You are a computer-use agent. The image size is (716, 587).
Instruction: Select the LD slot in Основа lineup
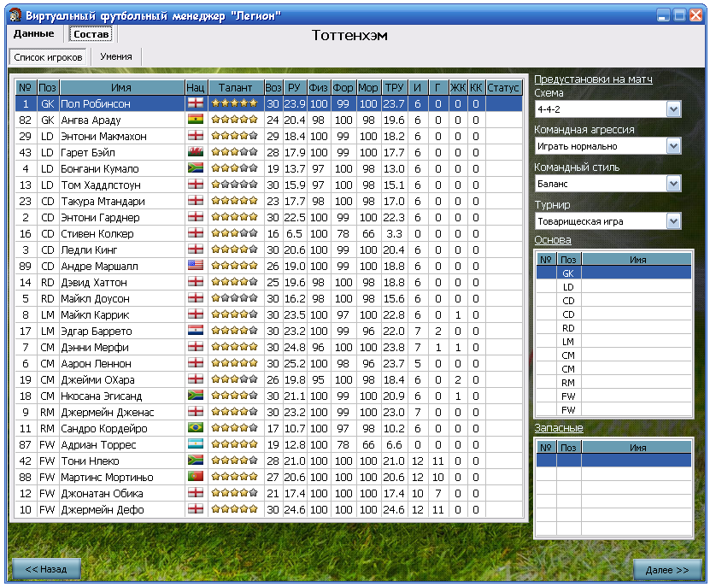tap(613, 287)
